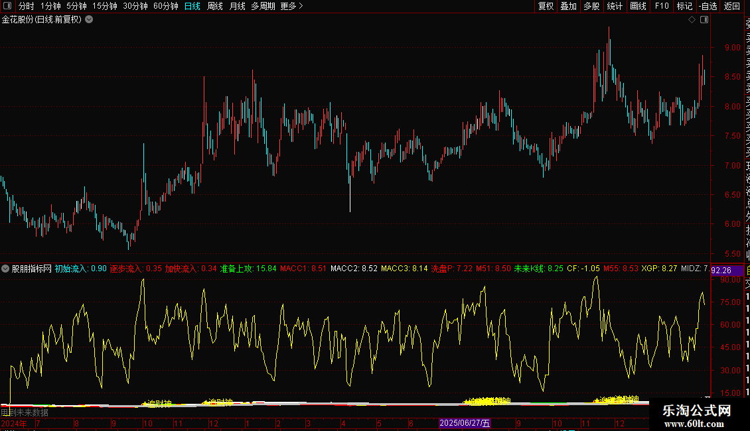Select the 1分钟 period tab
Viewport: 750px width, 431px height.
pos(50,6)
